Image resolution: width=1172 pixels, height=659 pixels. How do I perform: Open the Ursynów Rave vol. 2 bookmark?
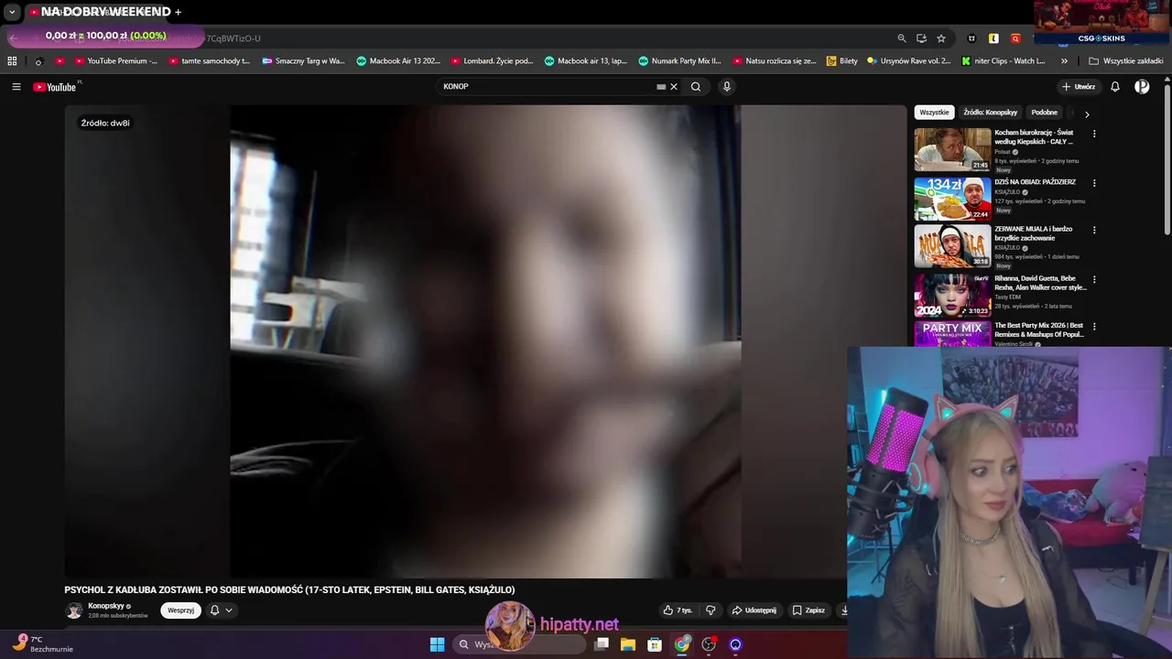tap(909, 61)
